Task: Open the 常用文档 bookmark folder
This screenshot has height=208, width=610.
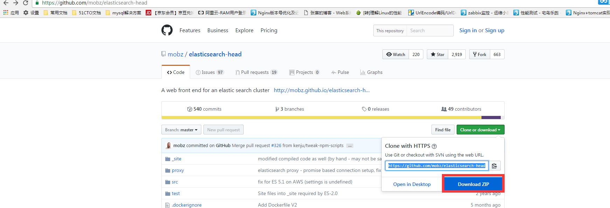Action: point(55,13)
